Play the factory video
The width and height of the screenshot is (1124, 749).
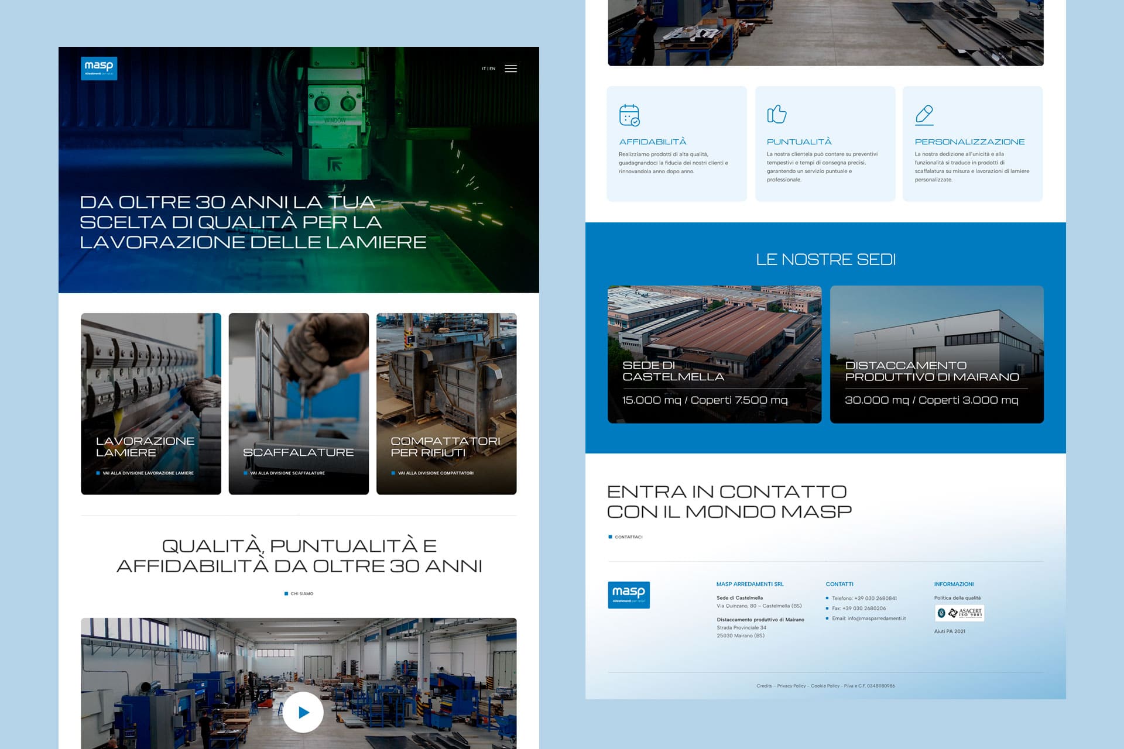(303, 712)
